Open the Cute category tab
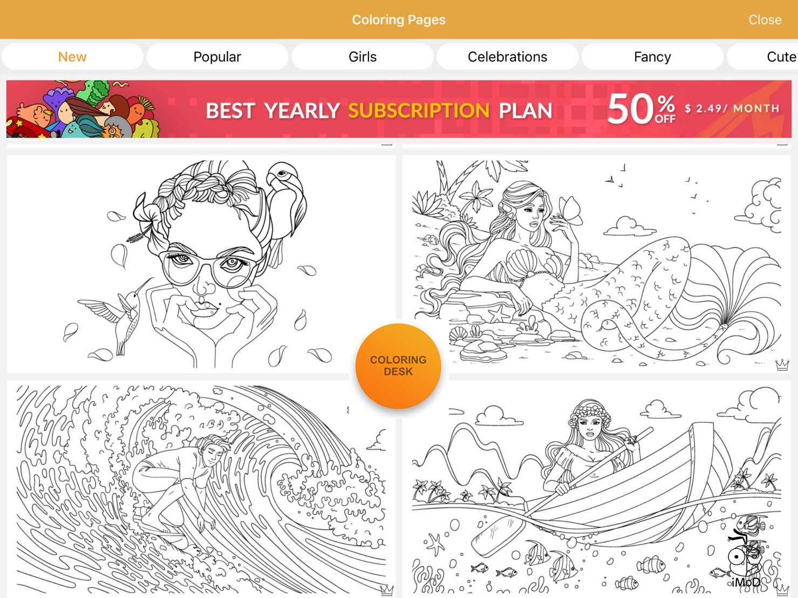 [762, 57]
